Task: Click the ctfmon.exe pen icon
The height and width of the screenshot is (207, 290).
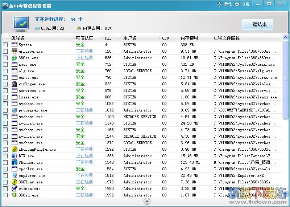Action: [x=14, y=188]
